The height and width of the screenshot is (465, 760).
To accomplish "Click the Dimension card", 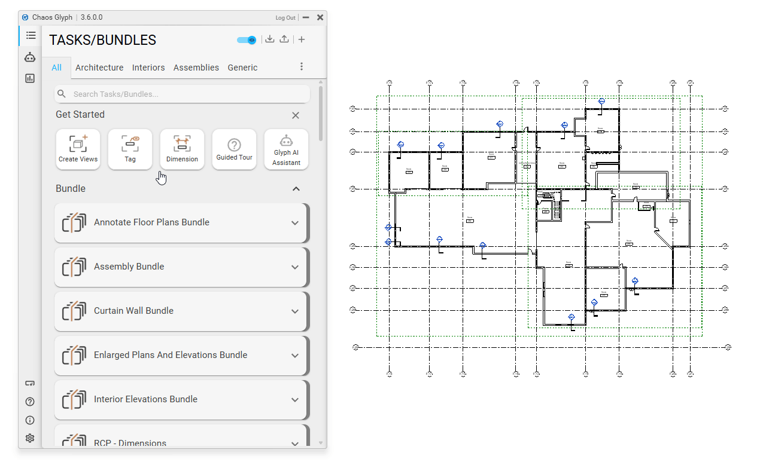I will pyautogui.click(x=182, y=149).
